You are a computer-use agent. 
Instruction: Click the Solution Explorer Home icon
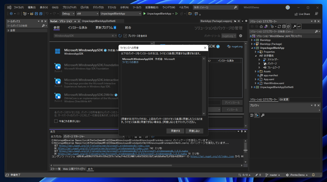261,27
